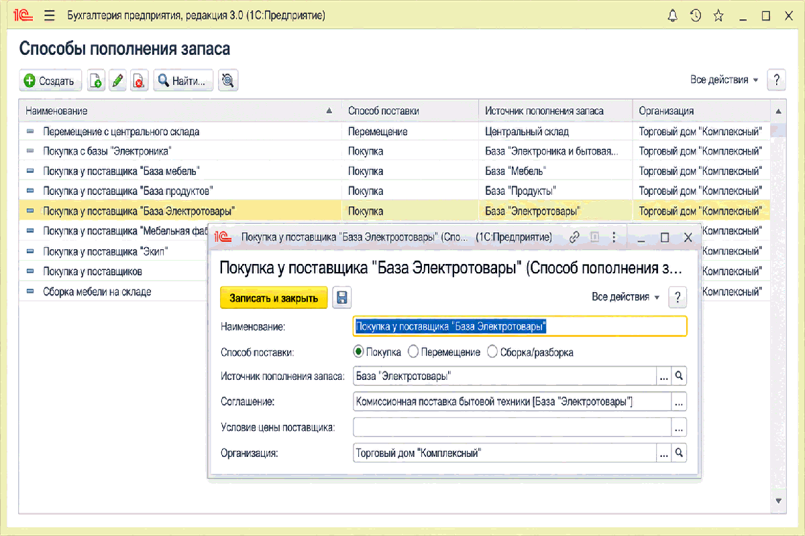Click the cancel search magnifier icon
805x536 pixels.
coord(228,81)
